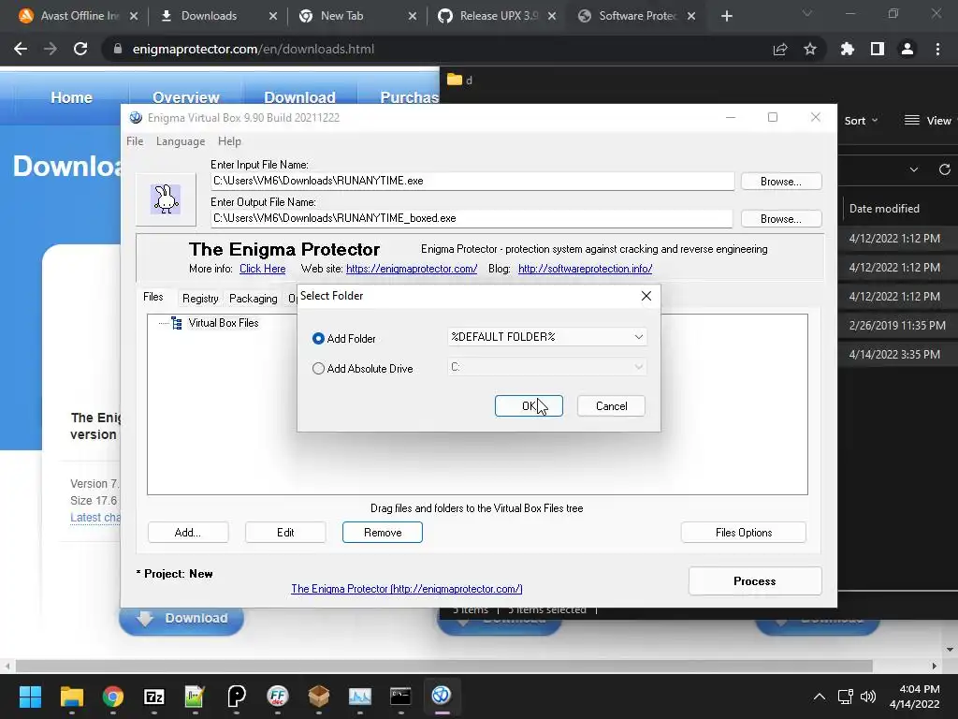958x719 pixels.
Task: Switch to the Registry tab
Action: (200, 299)
